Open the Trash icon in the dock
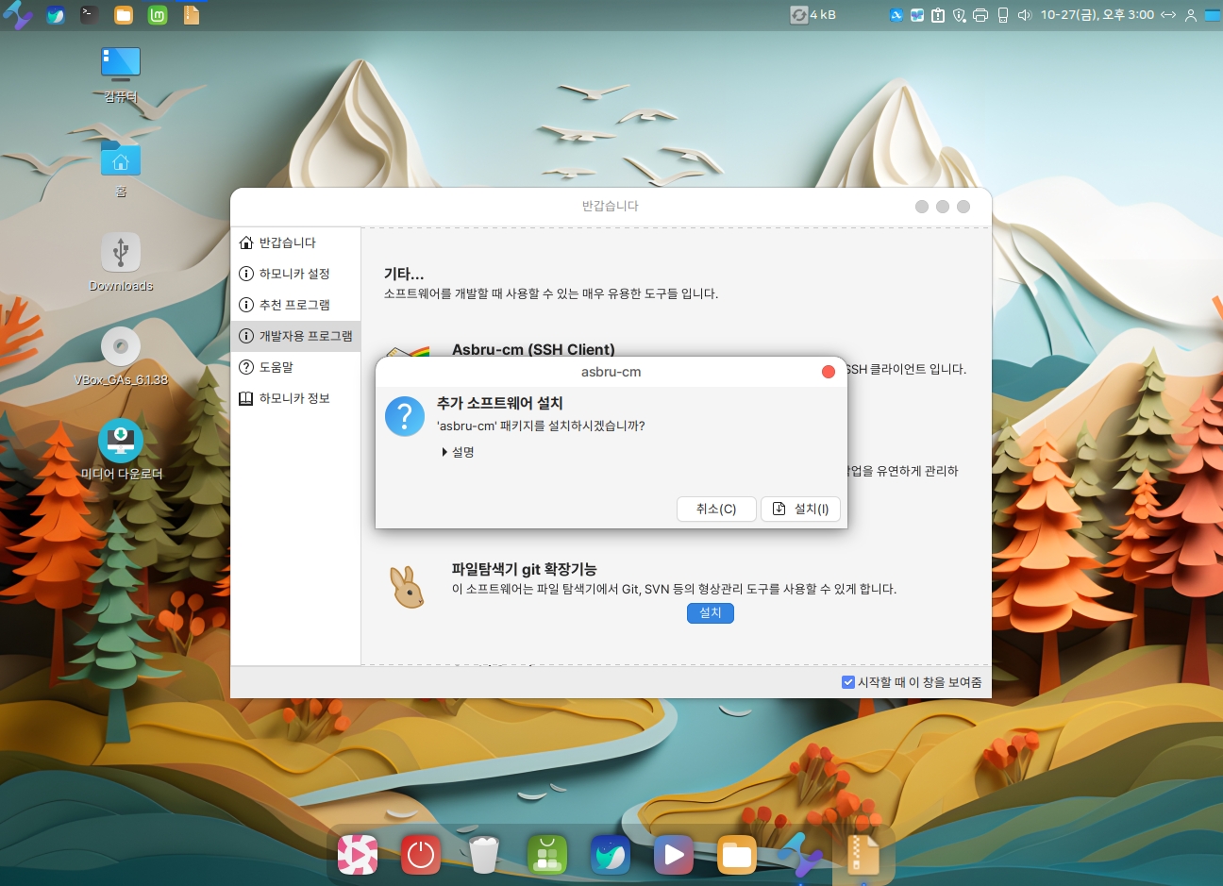Screen dimensions: 1223x886 (483, 855)
